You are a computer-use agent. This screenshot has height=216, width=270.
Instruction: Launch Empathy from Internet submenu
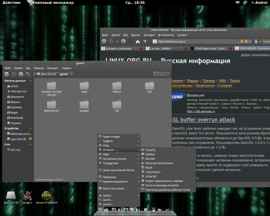168,150
